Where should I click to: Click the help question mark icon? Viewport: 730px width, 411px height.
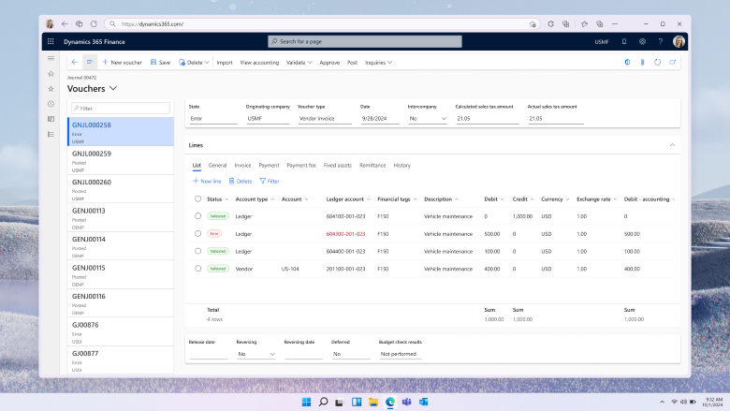coord(660,42)
